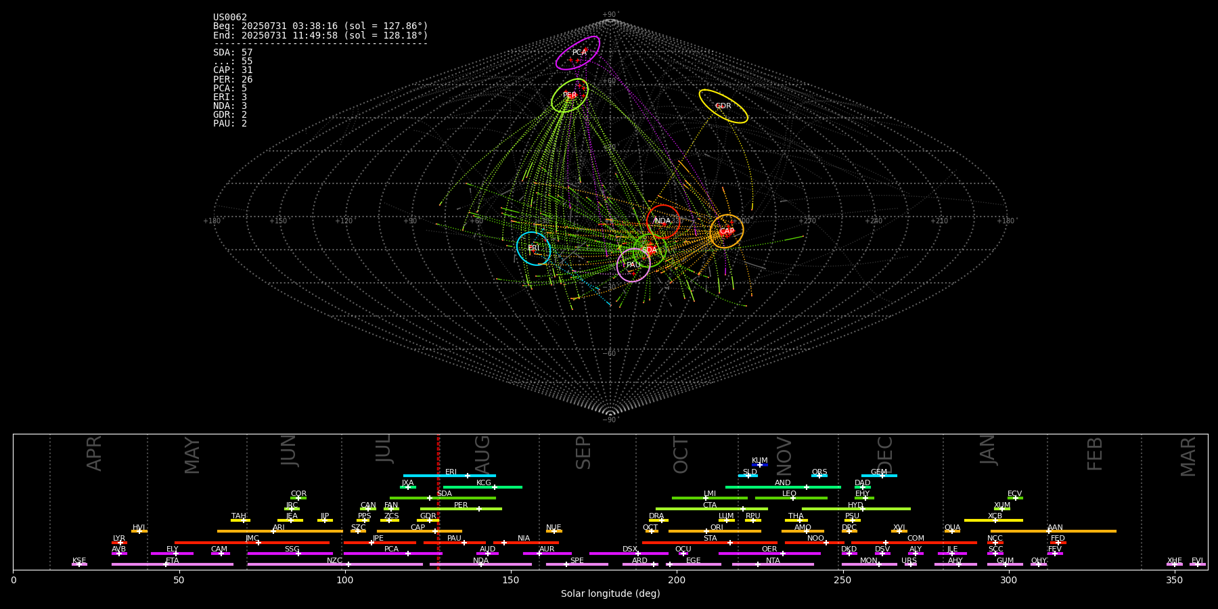Click the 'CAP: 31' count entry

[x=233, y=70]
